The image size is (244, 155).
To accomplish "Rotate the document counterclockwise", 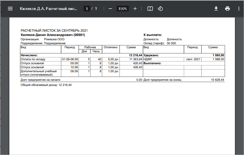I will 160,9.
